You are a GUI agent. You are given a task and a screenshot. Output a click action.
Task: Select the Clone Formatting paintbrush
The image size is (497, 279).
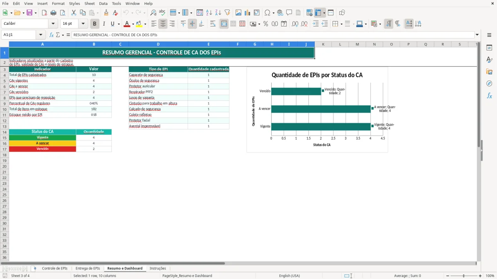(106, 13)
